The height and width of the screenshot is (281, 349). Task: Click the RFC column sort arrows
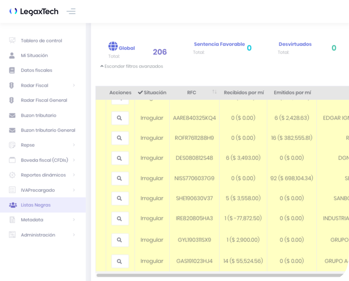(214, 92)
